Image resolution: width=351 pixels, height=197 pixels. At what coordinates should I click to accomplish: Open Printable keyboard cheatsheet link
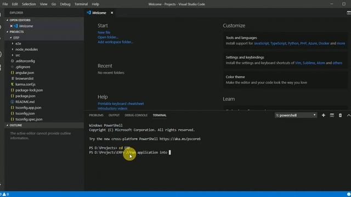(x=121, y=103)
